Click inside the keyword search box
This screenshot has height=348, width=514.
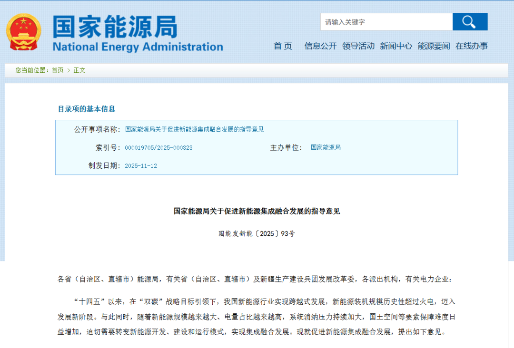click(386, 21)
